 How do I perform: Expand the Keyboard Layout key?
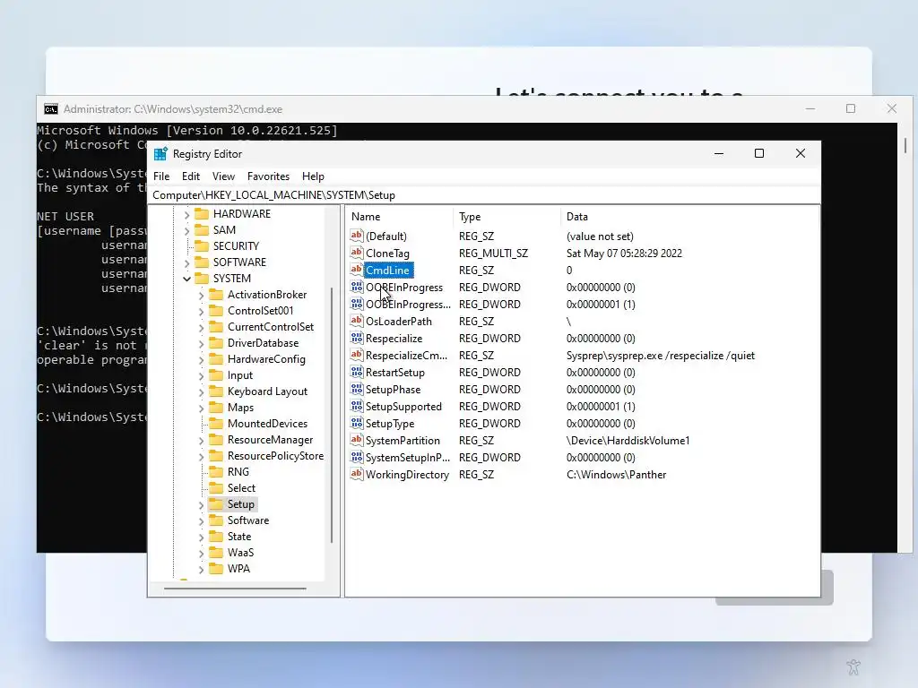(x=202, y=392)
